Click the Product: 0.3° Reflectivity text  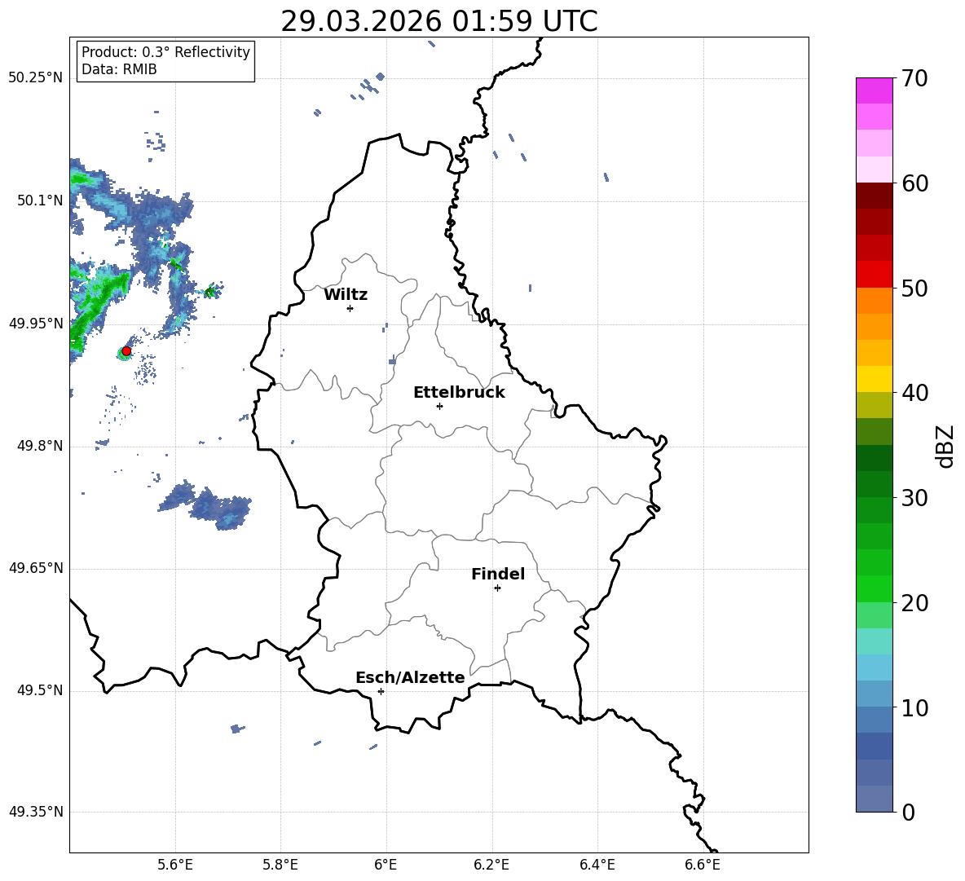pyautogui.click(x=165, y=52)
